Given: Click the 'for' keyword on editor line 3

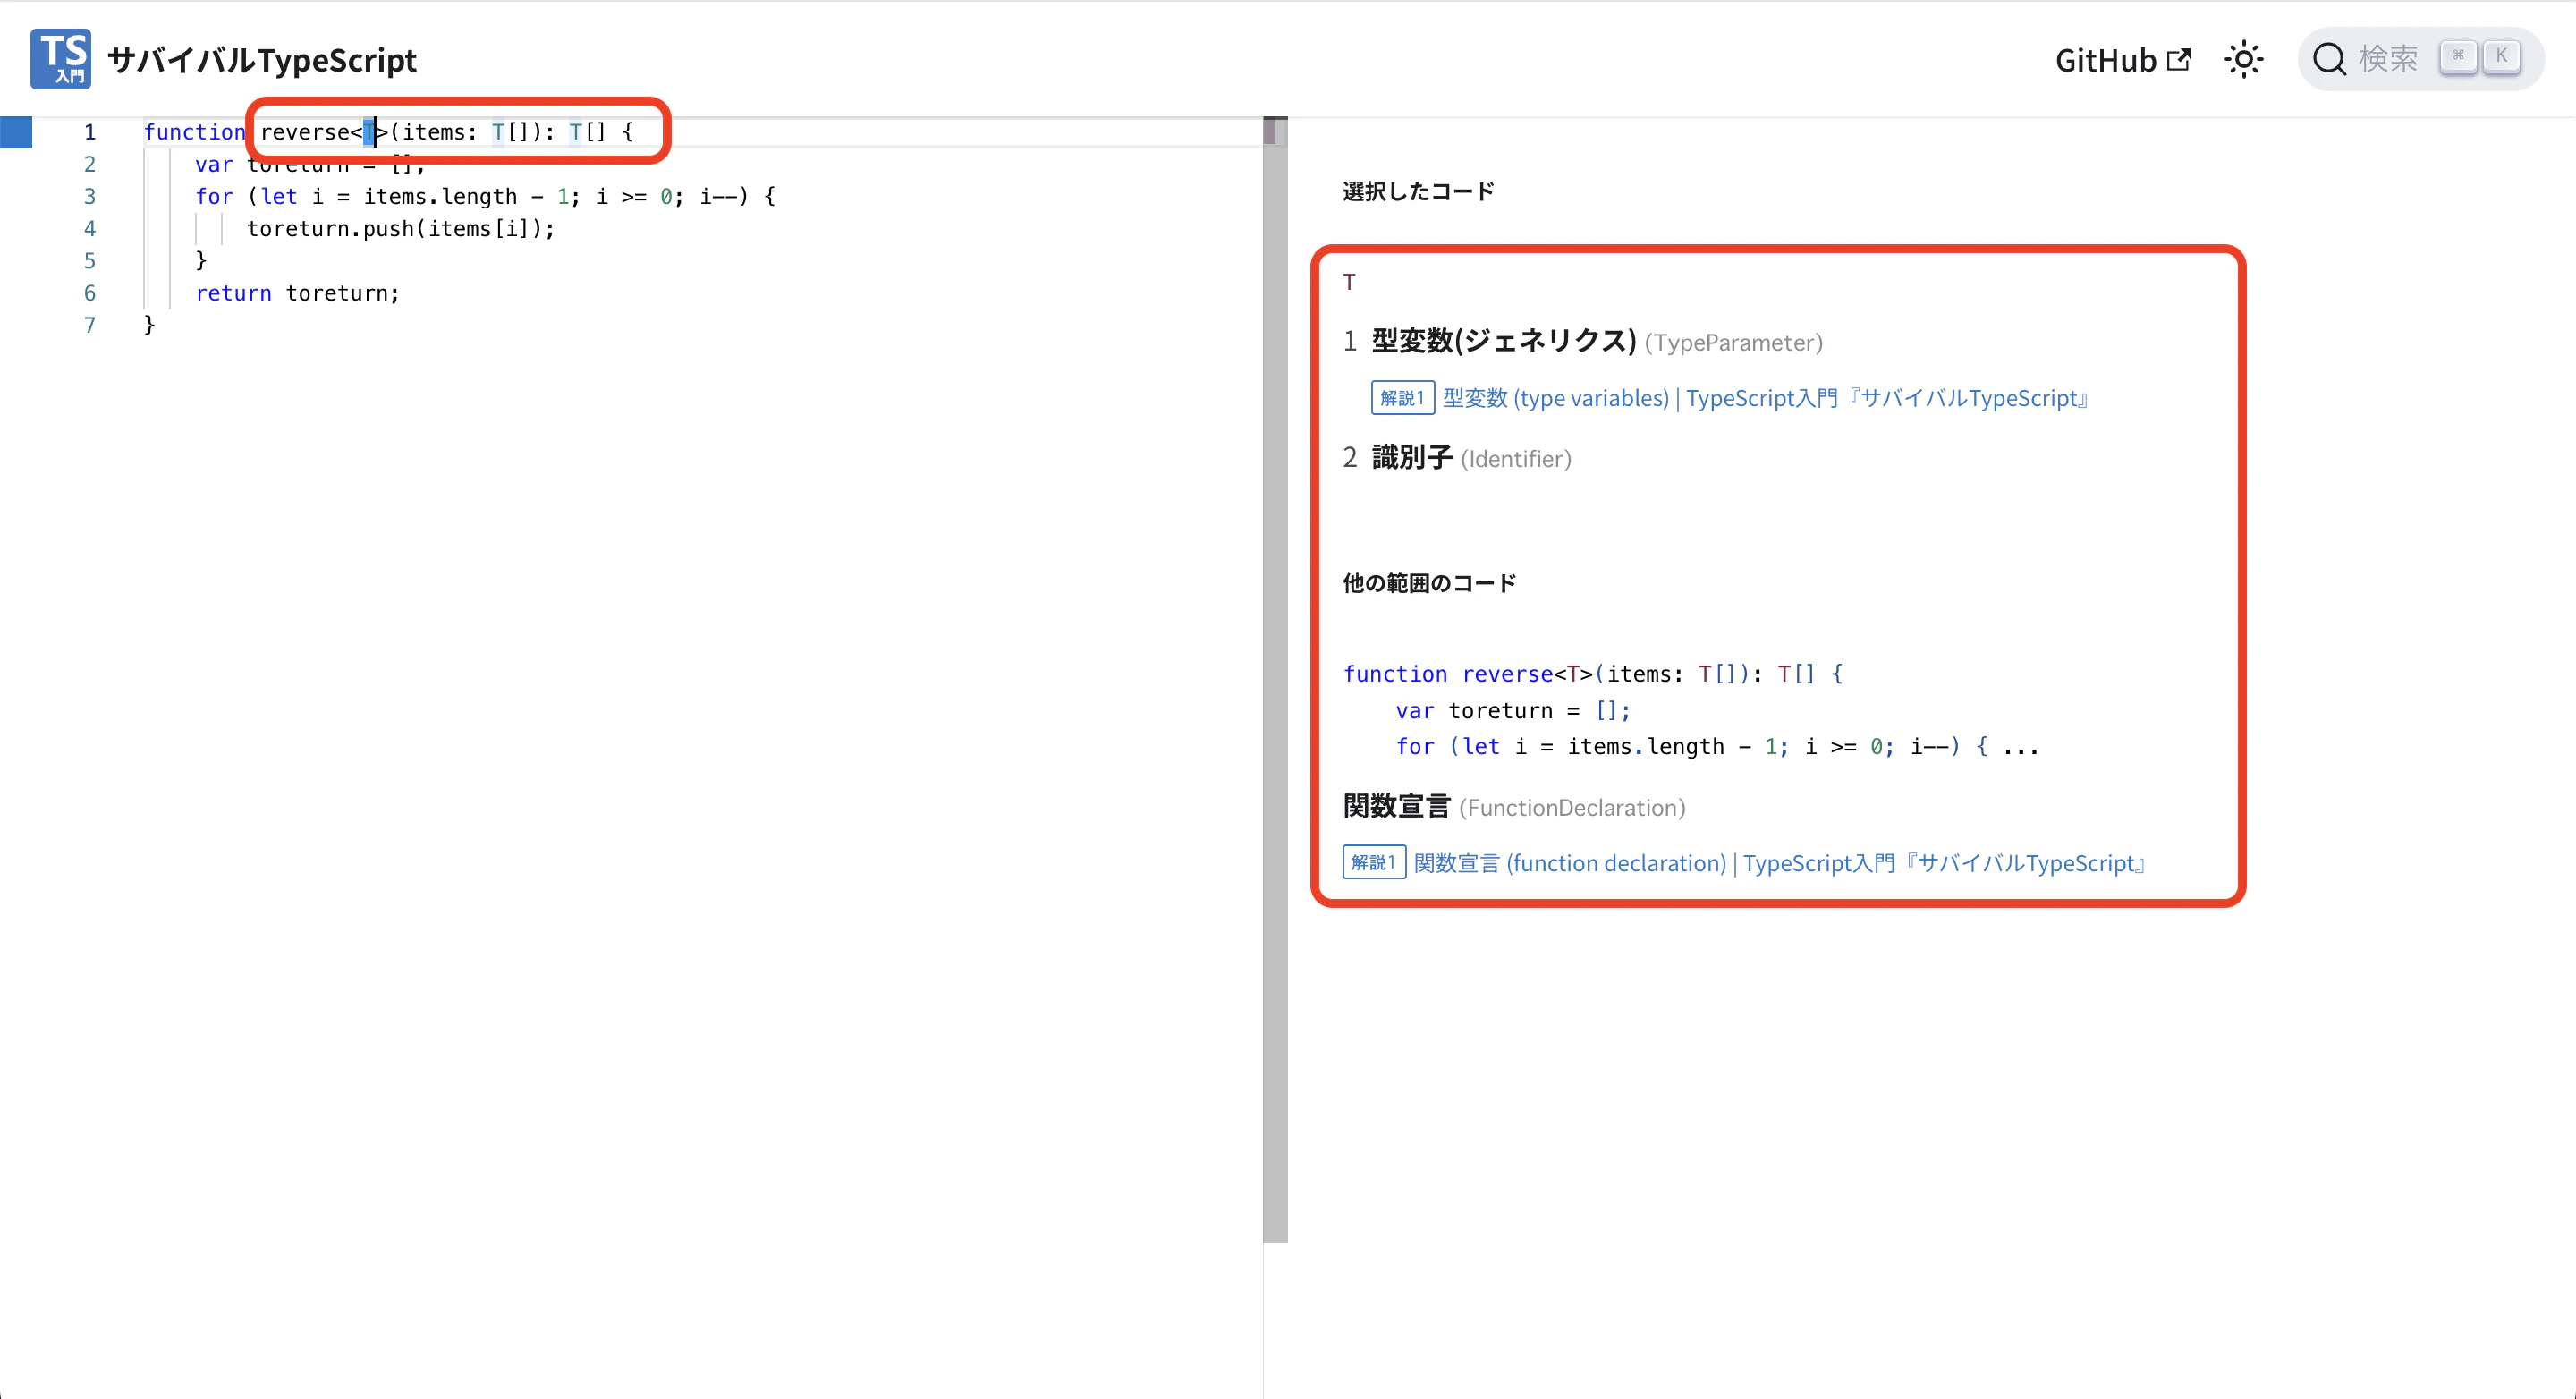Looking at the screenshot, I should pyautogui.click(x=214, y=196).
